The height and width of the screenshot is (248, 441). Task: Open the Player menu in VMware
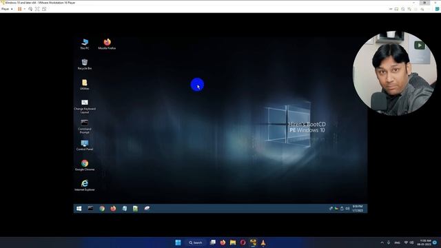tap(7, 9)
